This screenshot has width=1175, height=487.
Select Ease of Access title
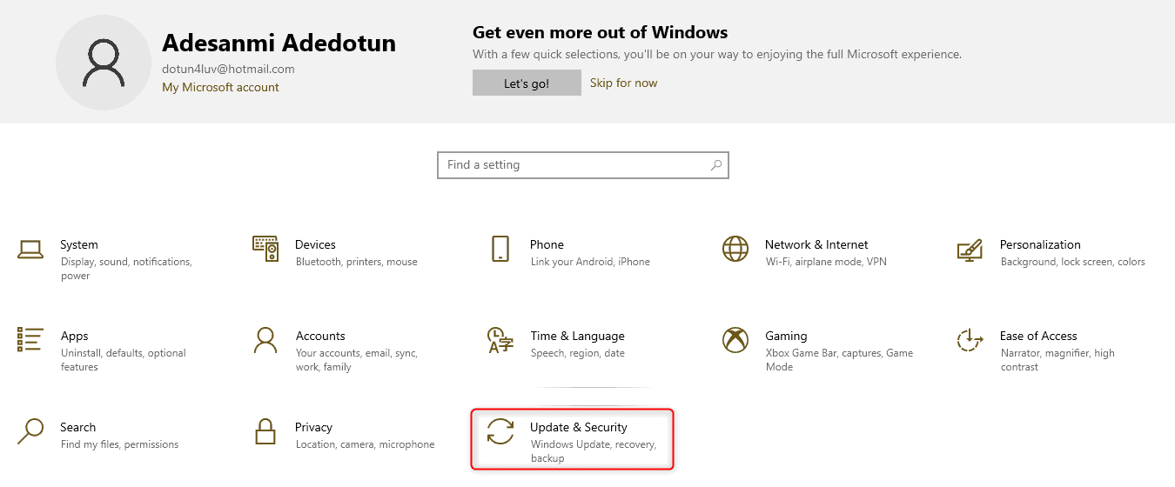point(1038,336)
